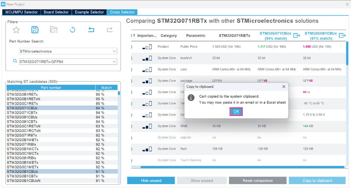Click the reset filters circular arrow icon
Image resolution: width=351 pixels, height=188 pixels.
(72, 30)
